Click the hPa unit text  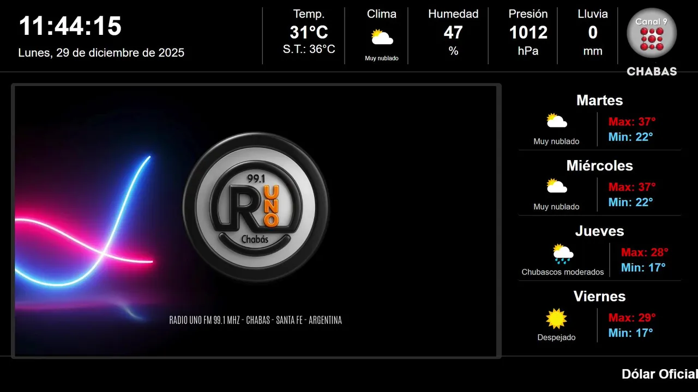(528, 51)
